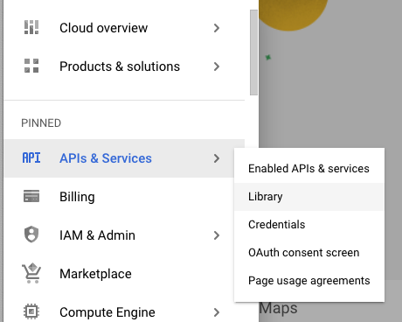Click the Products & solutions grid icon
Viewport: 402px width, 322px height.
pyautogui.click(x=31, y=66)
